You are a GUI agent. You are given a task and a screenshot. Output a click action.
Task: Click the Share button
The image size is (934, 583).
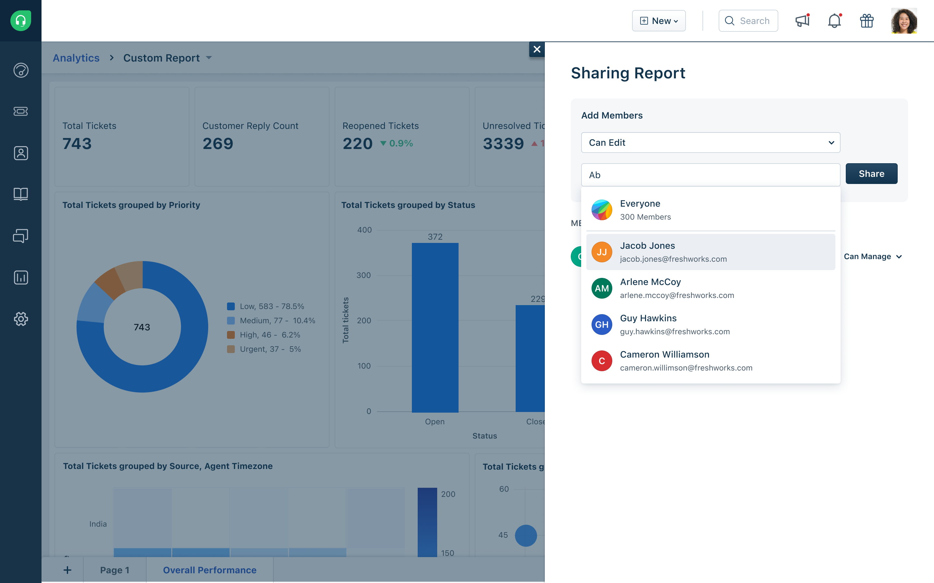pos(871,174)
